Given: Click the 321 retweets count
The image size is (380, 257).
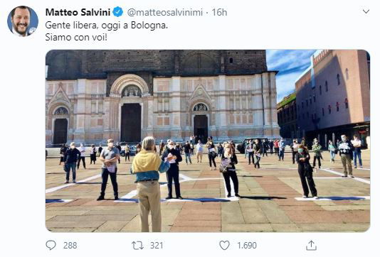Looking at the screenshot, I should pyautogui.click(x=157, y=246).
